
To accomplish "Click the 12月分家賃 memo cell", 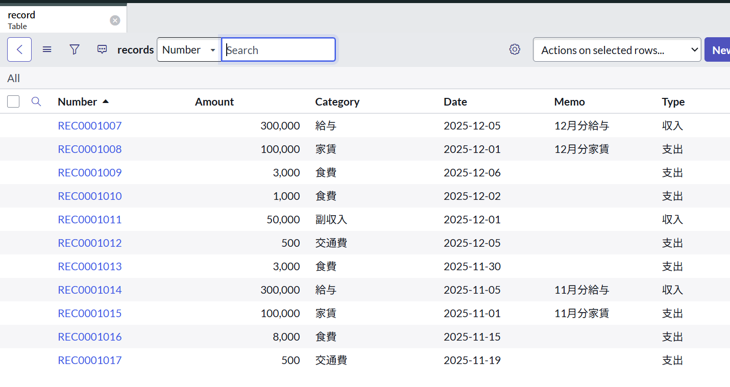I will click(x=582, y=149).
